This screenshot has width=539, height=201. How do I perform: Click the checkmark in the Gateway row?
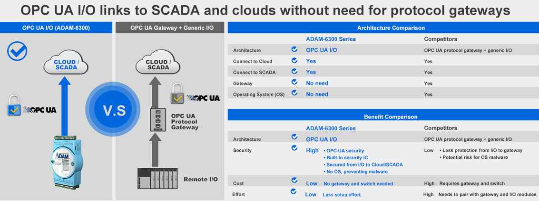tap(294, 82)
